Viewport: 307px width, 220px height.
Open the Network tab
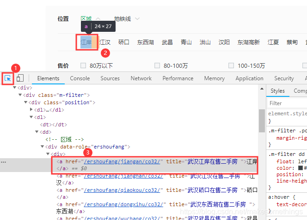[141, 78]
